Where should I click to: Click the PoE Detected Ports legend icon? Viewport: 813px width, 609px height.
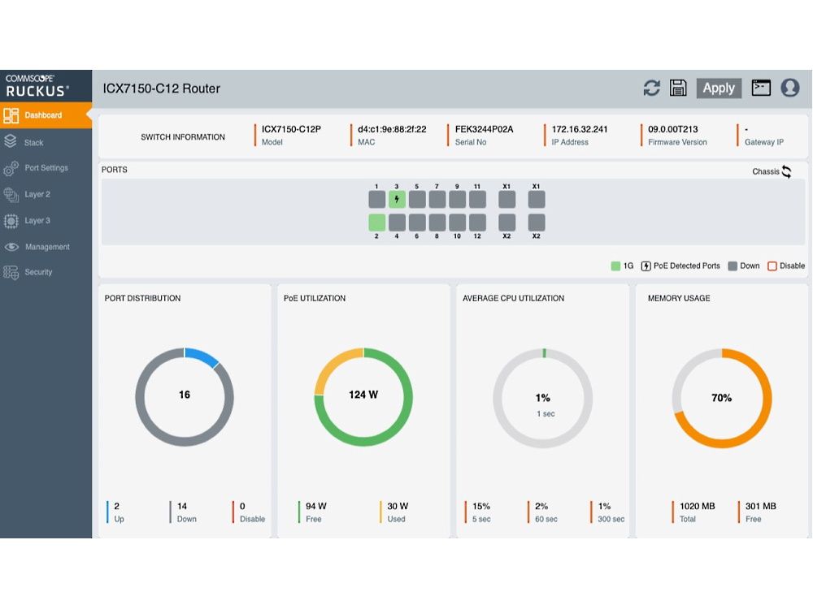pyautogui.click(x=646, y=266)
